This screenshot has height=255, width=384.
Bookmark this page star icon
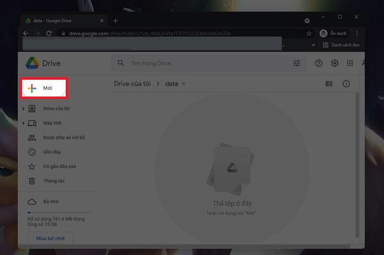(309, 33)
